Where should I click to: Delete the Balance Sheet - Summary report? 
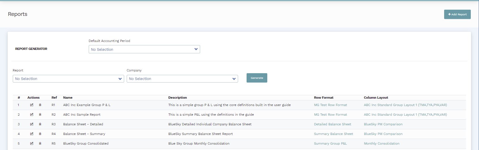(x=40, y=134)
